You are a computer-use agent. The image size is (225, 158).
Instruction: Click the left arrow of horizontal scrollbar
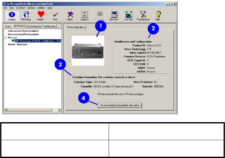coord(6,110)
